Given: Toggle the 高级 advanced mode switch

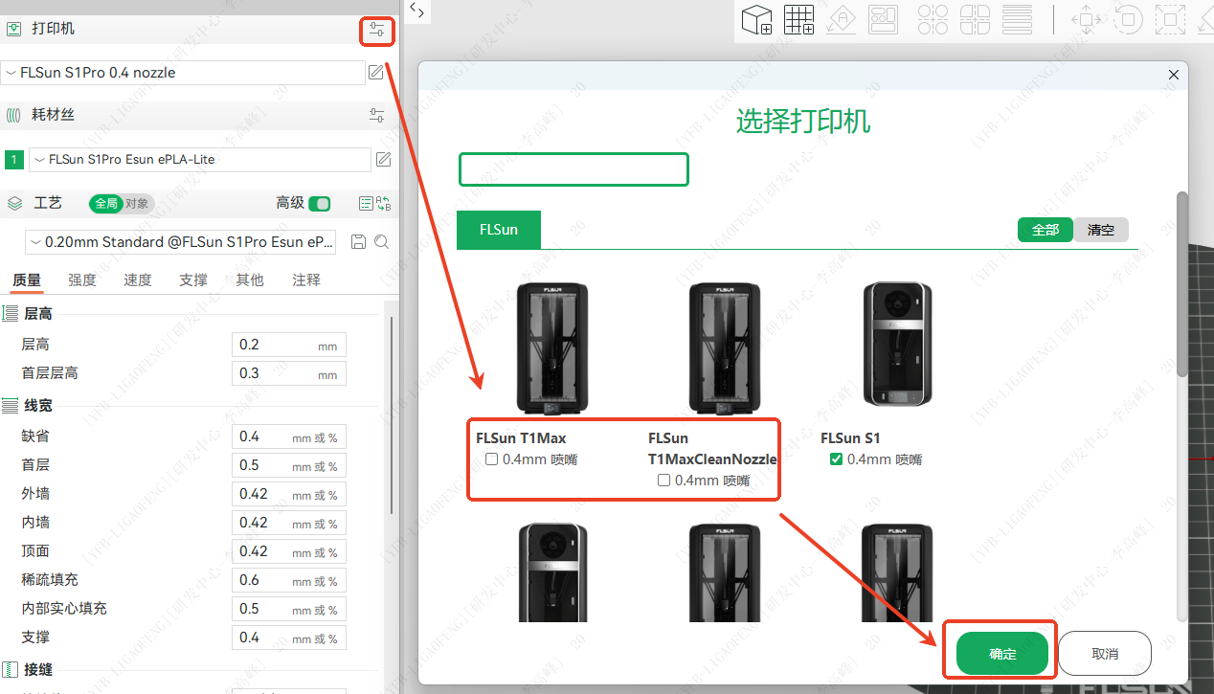Looking at the screenshot, I should 320,203.
